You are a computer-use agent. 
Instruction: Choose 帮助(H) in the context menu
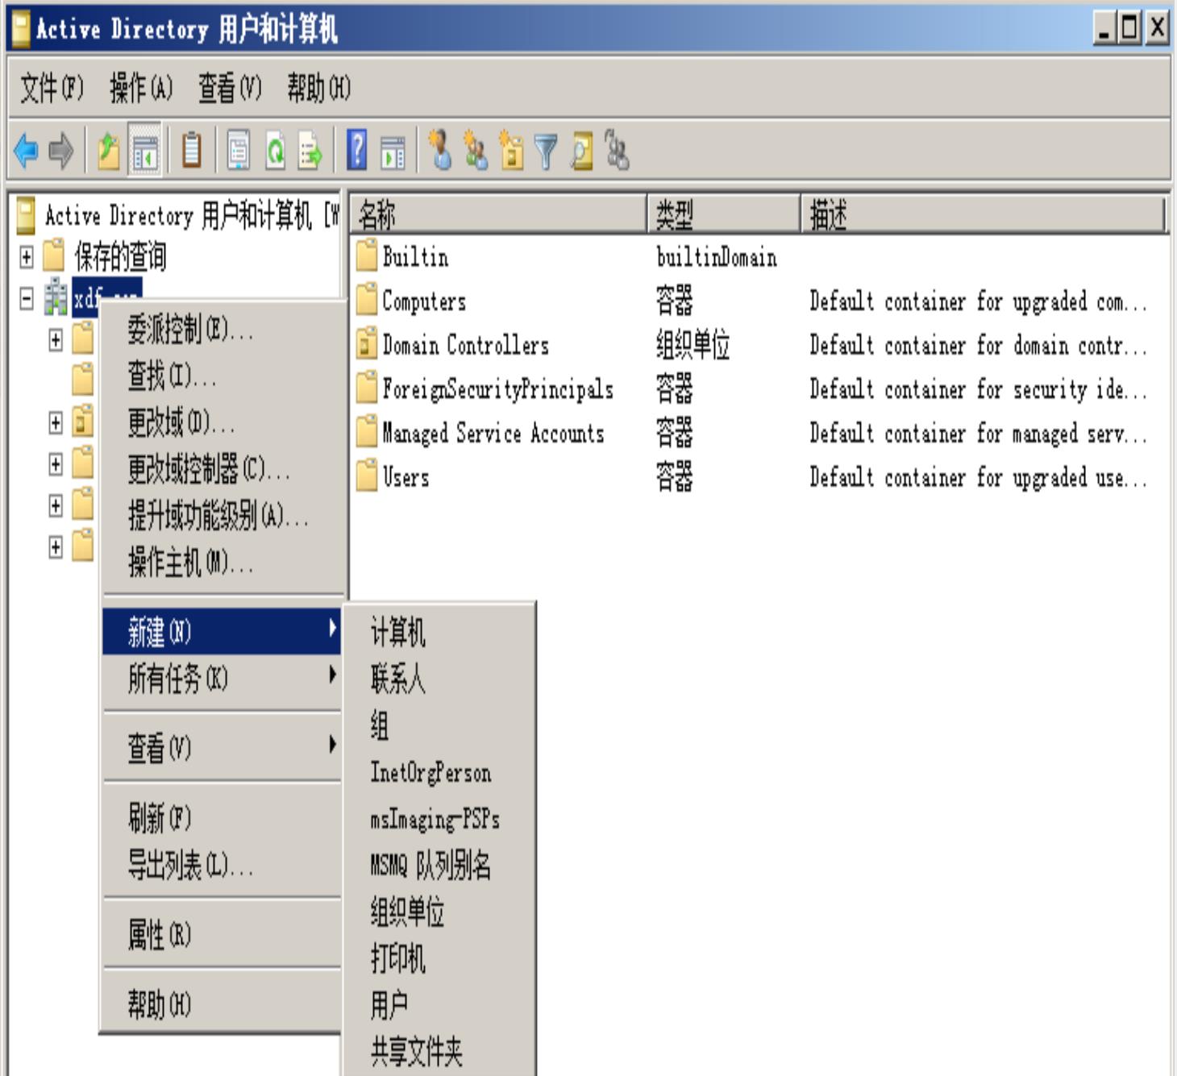[223, 1004]
